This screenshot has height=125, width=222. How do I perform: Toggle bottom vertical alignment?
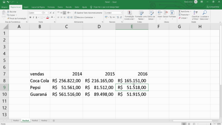pos(65,13)
